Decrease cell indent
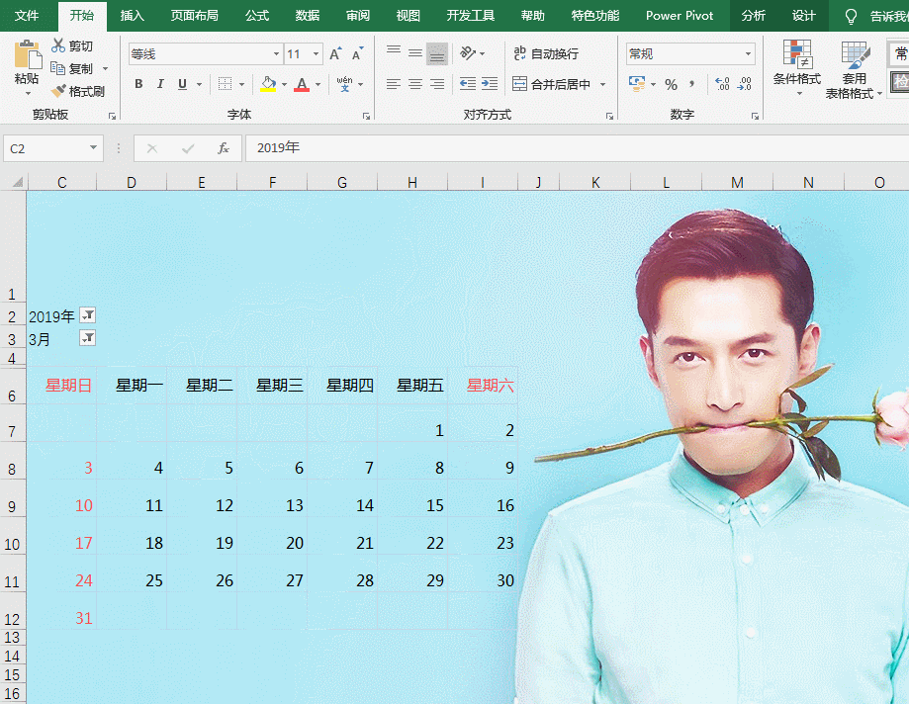Screen dimensions: 909x704 468,84
